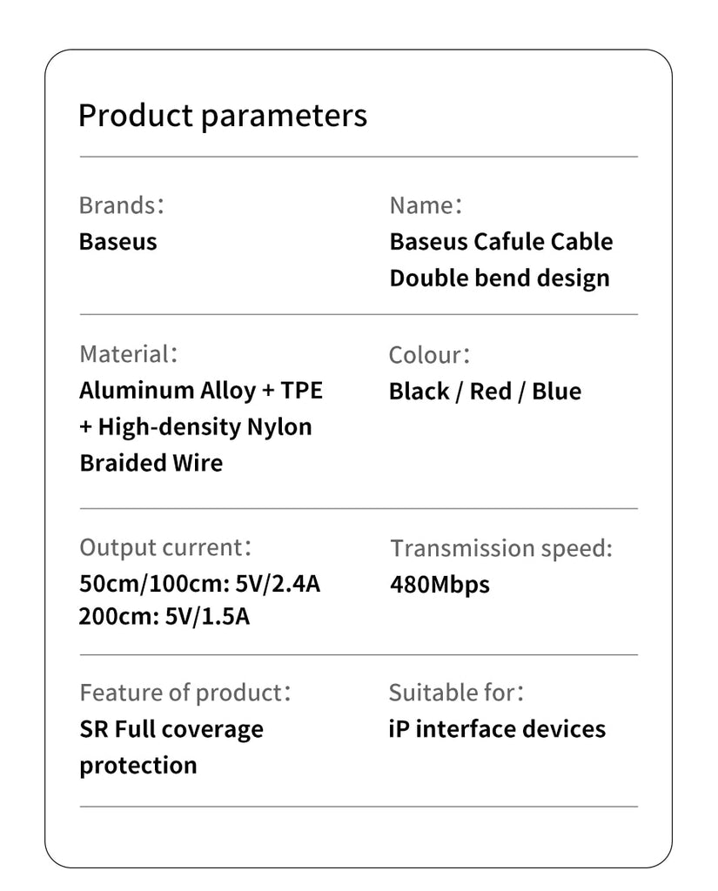Viewport: 718px width, 891px height.
Task: Click Black / Red / Blue value
Action: coord(485,391)
